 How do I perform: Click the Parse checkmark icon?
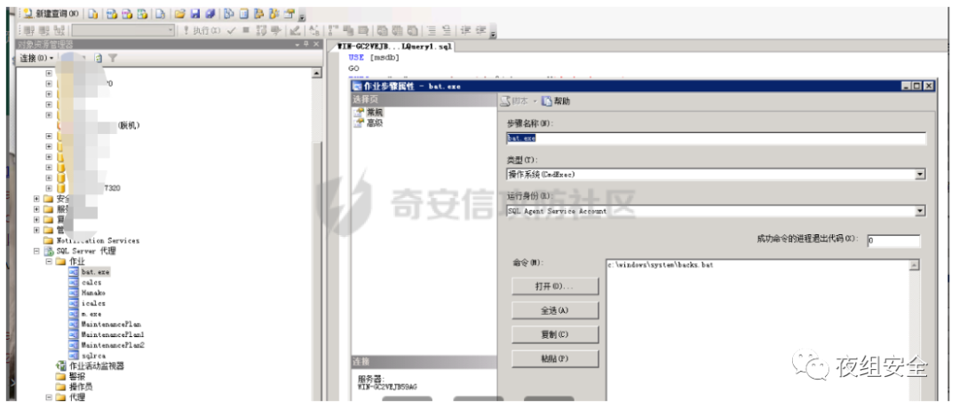(x=231, y=30)
